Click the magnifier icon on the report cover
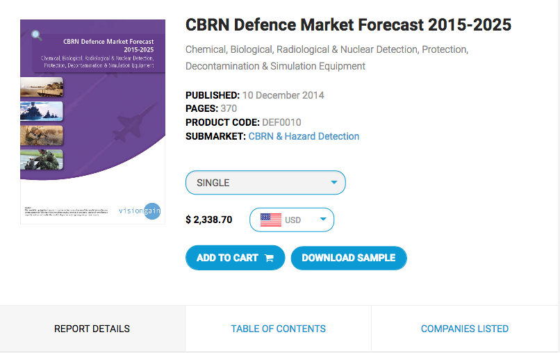 [x=37, y=35]
